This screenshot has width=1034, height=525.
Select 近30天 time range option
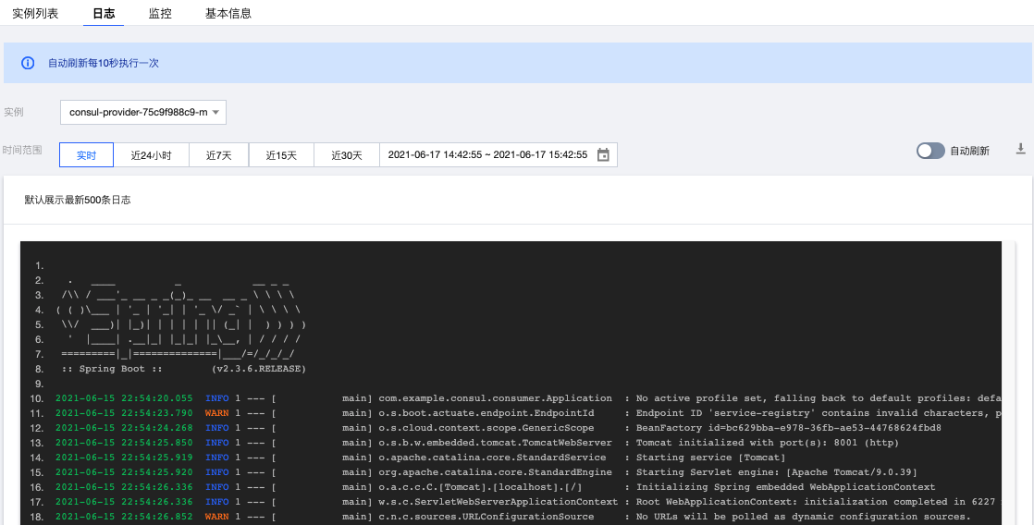pos(347,155)
